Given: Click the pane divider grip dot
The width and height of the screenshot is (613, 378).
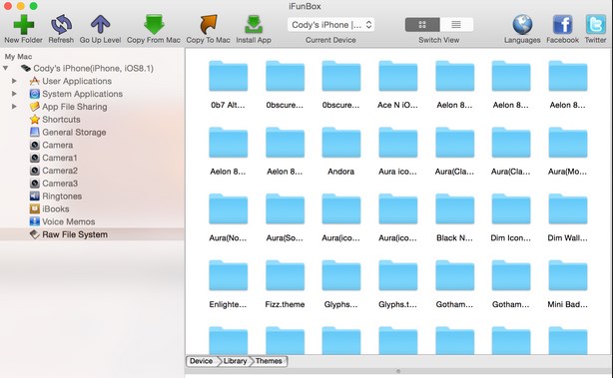Looking at the screenshot, I should (398, 371).
